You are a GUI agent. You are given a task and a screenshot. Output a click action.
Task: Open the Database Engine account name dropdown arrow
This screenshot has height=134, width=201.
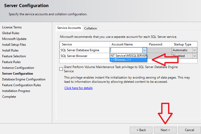coord(145,50)
